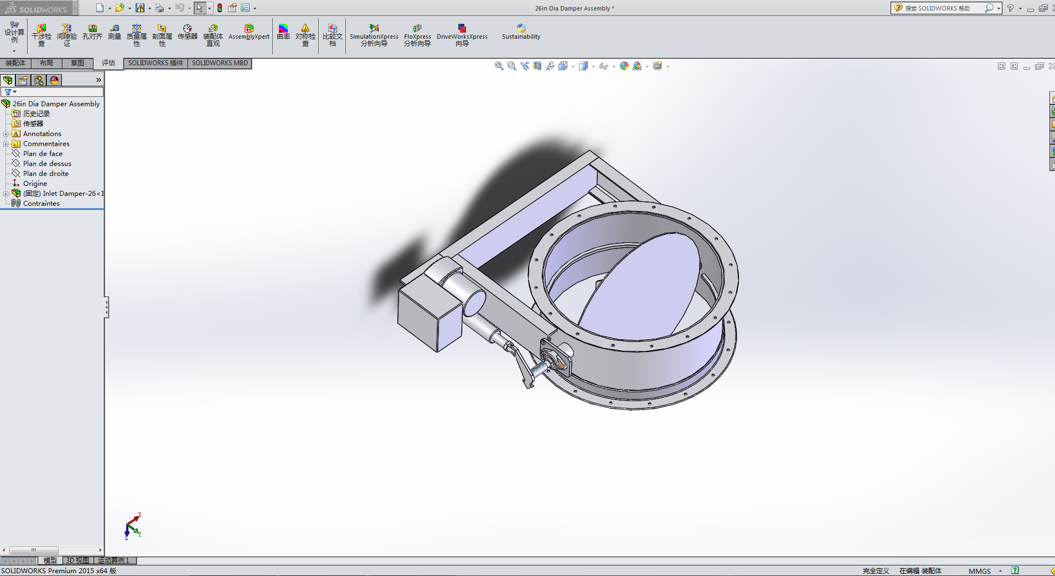Image resolution: width=1055 pixels, height=576 pixels.
Task: Open the Measure (测量) tool
Action: tap(115, 33)
